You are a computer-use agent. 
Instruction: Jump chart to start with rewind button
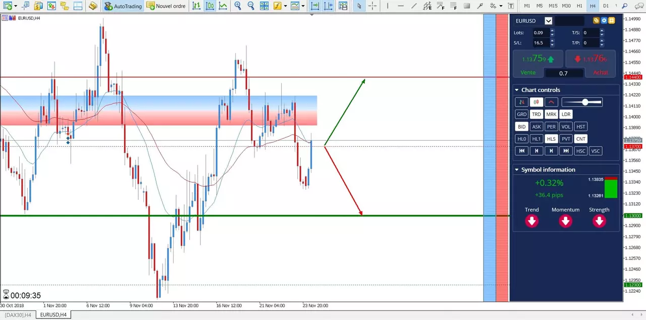[x=521, y=151]
